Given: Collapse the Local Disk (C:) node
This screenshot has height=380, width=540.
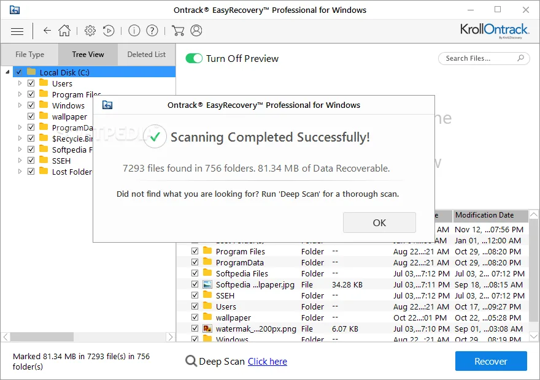Looking at the screenshot, I should (7, 72).
